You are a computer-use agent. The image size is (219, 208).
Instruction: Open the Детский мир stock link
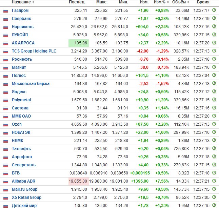(x=24, y=206)
